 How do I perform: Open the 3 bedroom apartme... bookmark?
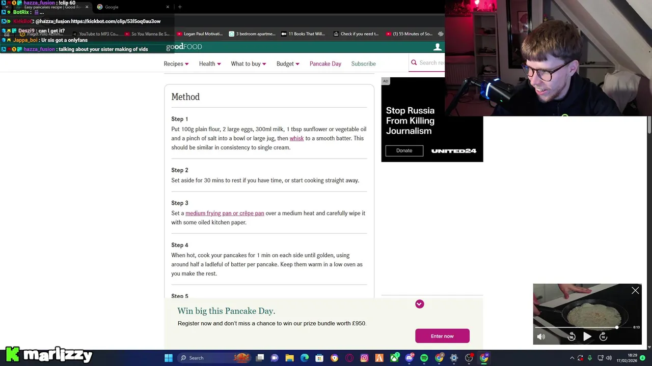(252, 34)
